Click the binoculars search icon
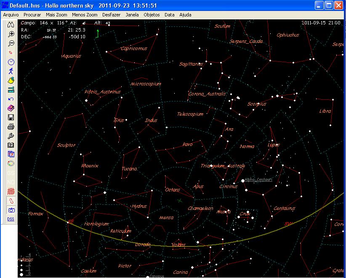This screenshot has width=346, height=278. point(11,24)
